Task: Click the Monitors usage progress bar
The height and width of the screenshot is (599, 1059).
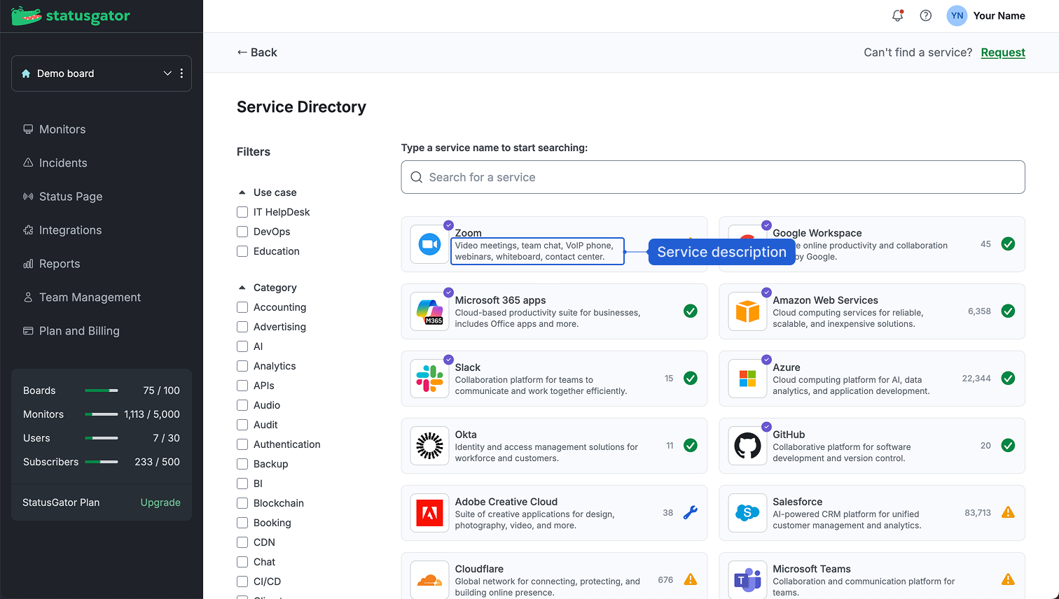Action: [102, 414]
